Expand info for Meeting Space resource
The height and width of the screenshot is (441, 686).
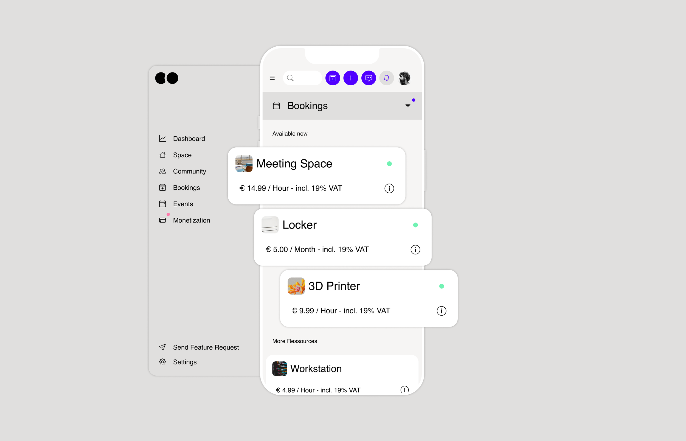(389, 188)
